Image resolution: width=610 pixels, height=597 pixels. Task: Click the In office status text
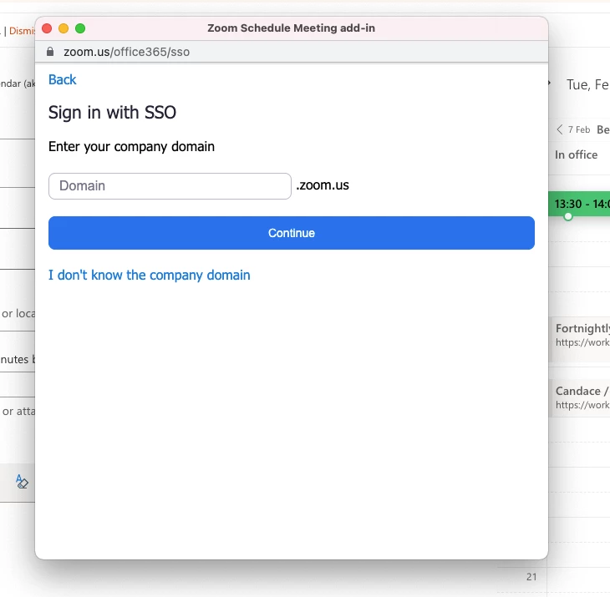pos(576,154)
